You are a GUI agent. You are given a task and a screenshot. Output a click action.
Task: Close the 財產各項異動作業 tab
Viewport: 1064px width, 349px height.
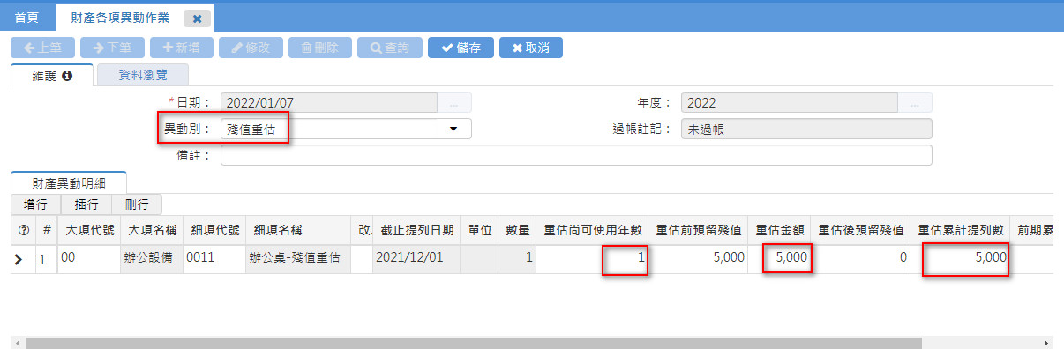pos(197,19)
